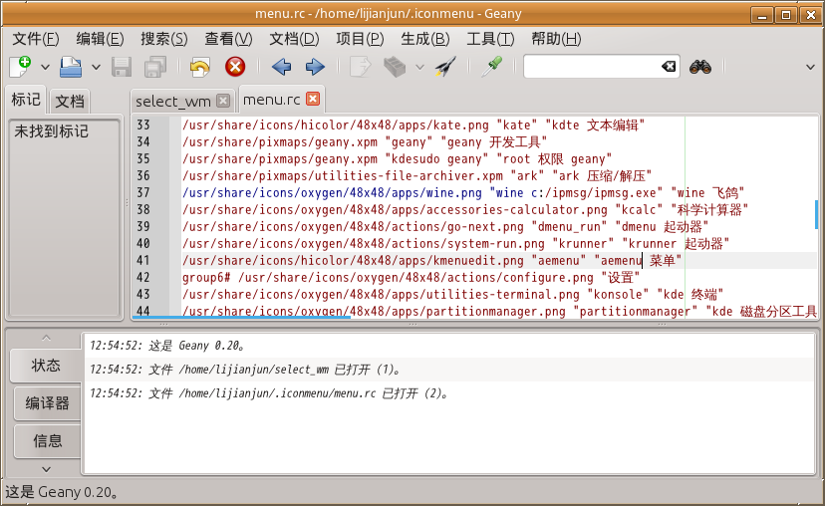Click the kmenuedit.png line 41 text
This screenshot has height=506, width=825.
(432, 260)
